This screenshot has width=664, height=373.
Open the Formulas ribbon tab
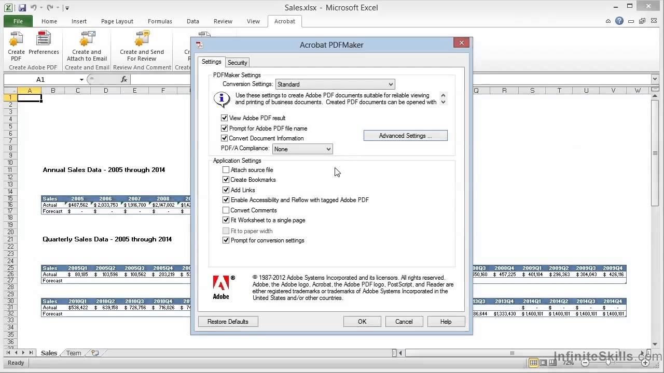(160, 21)
